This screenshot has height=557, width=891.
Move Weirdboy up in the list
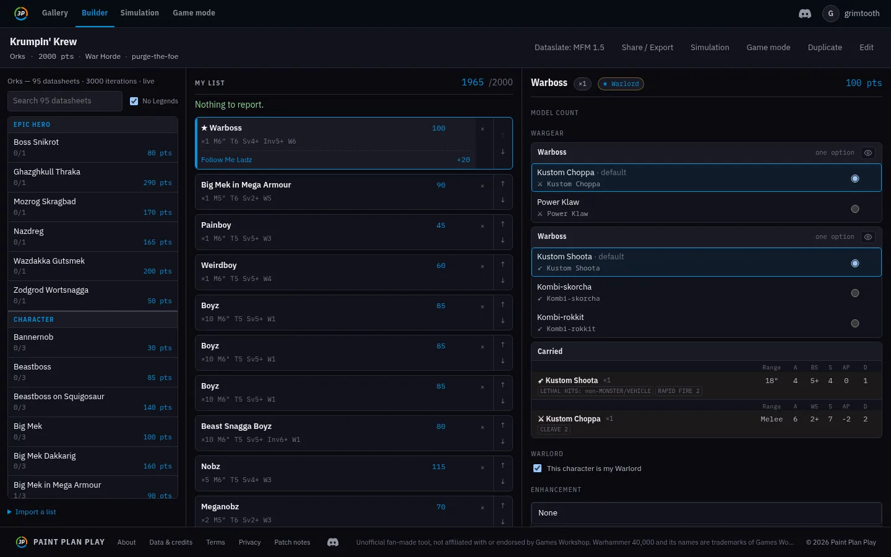(x=502, y=264)
